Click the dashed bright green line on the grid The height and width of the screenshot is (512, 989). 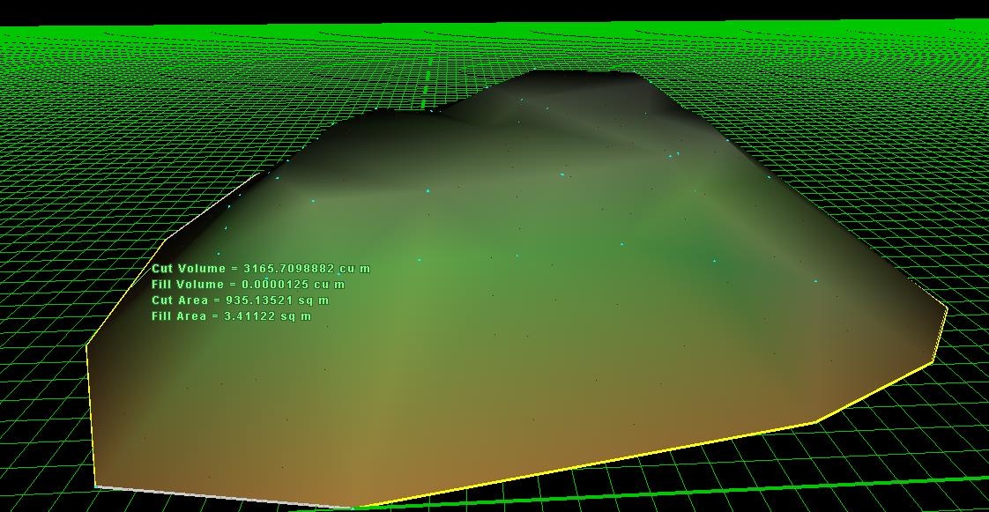click(428, 81)
